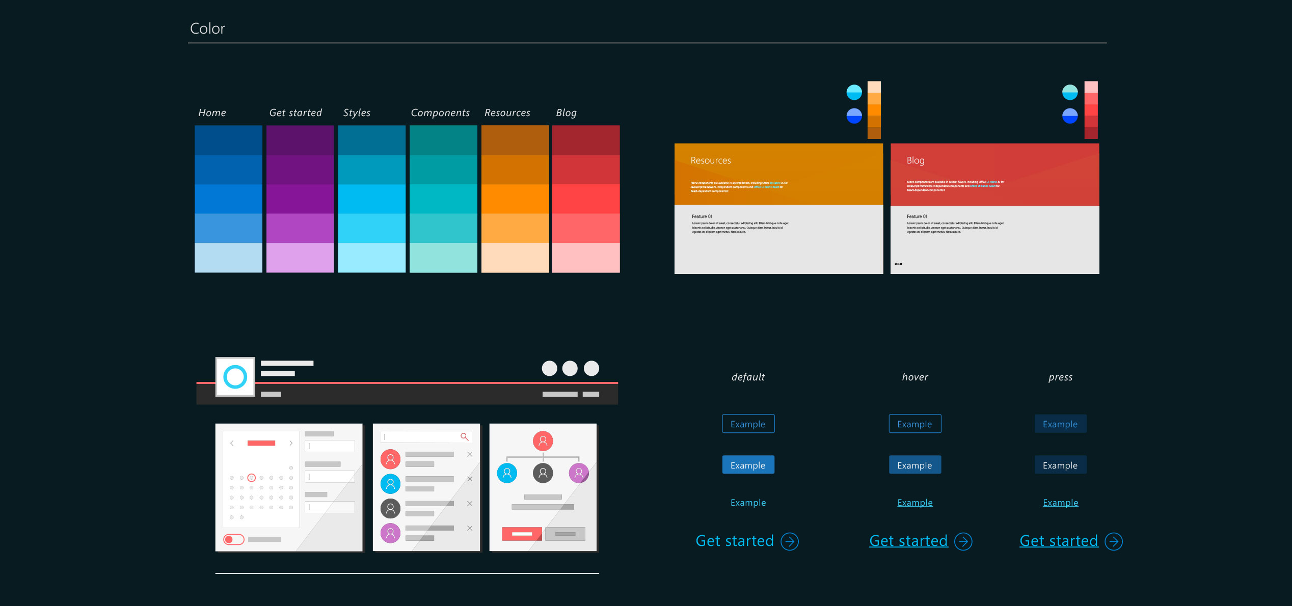Image resolution: width=1292 pixels, height=606 pixels.
Task: Pick the lightest lavender swatch under Get started
Action: click(300, 258)
